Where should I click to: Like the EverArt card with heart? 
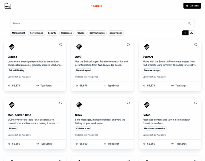click(x=196, y=45)
